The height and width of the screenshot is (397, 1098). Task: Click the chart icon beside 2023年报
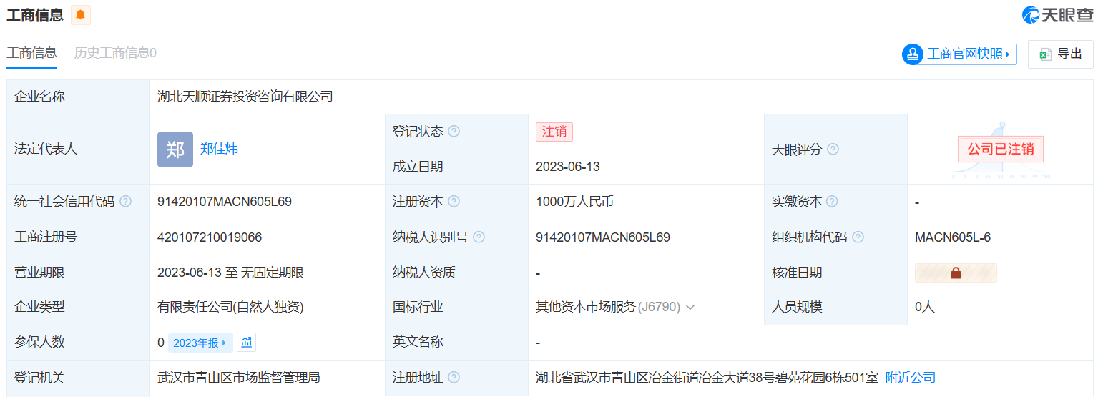247,343
